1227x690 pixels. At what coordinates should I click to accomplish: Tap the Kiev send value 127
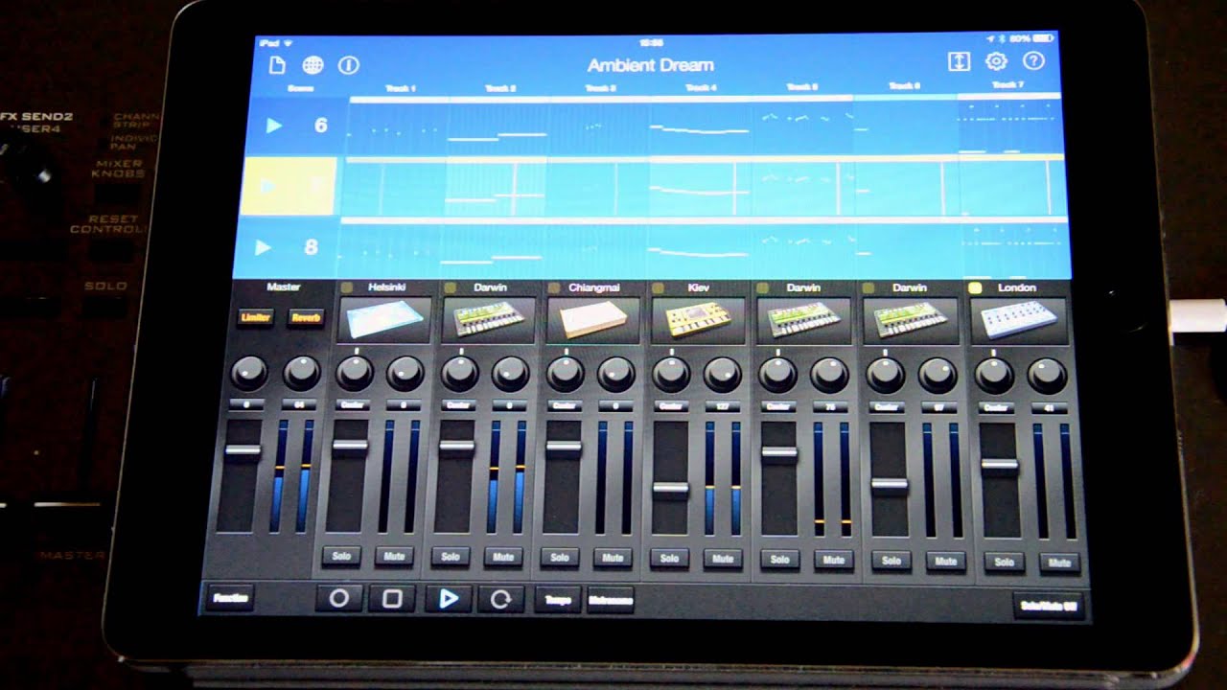[722, 405]
